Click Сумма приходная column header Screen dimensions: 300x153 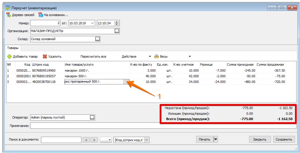[241, 65]
